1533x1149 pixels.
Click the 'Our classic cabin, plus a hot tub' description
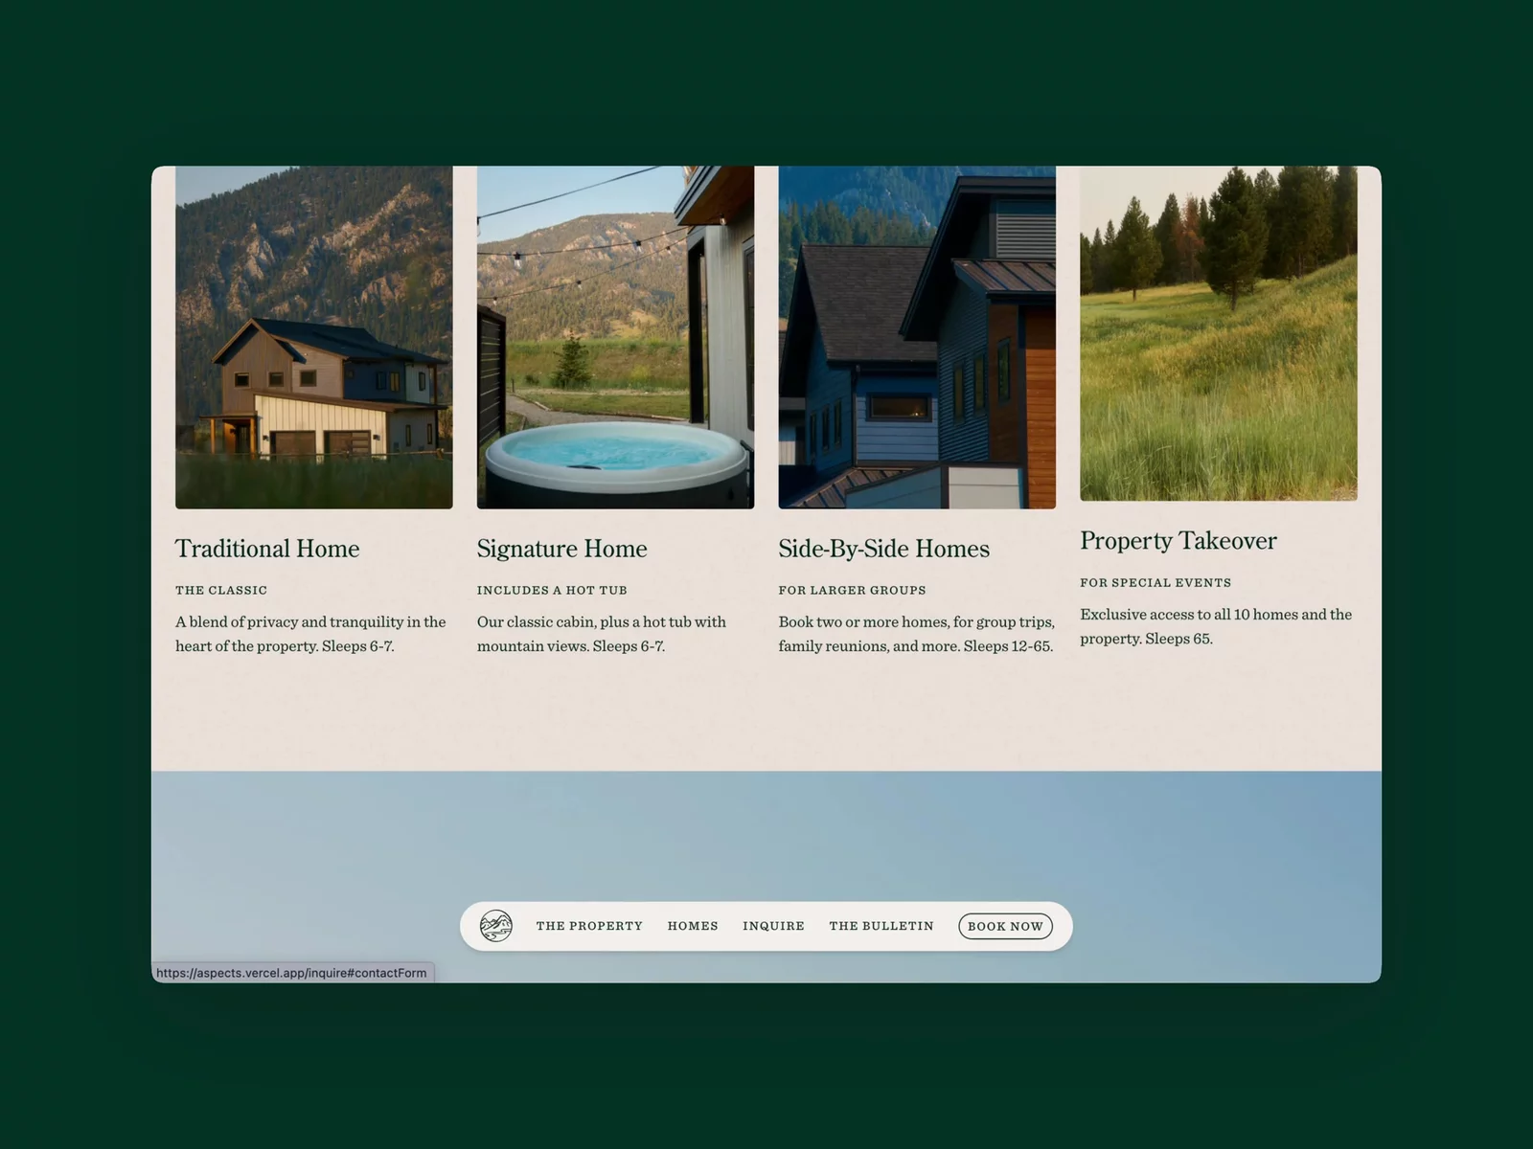602,634
